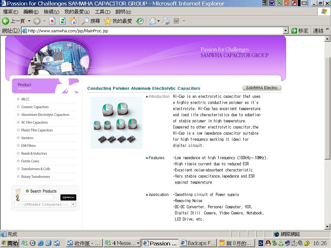This screenshot has width=331, height=248.
Task: Click the vertical scrollbar down arrow
Action: coord(327,227)
